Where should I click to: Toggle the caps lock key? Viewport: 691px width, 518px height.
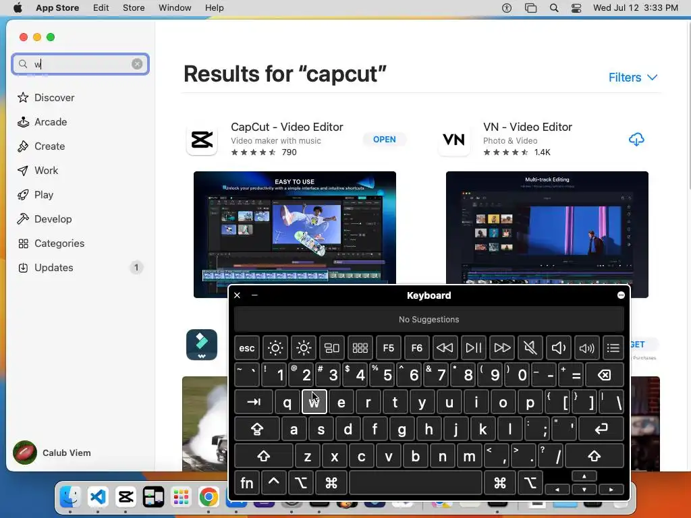257,429
